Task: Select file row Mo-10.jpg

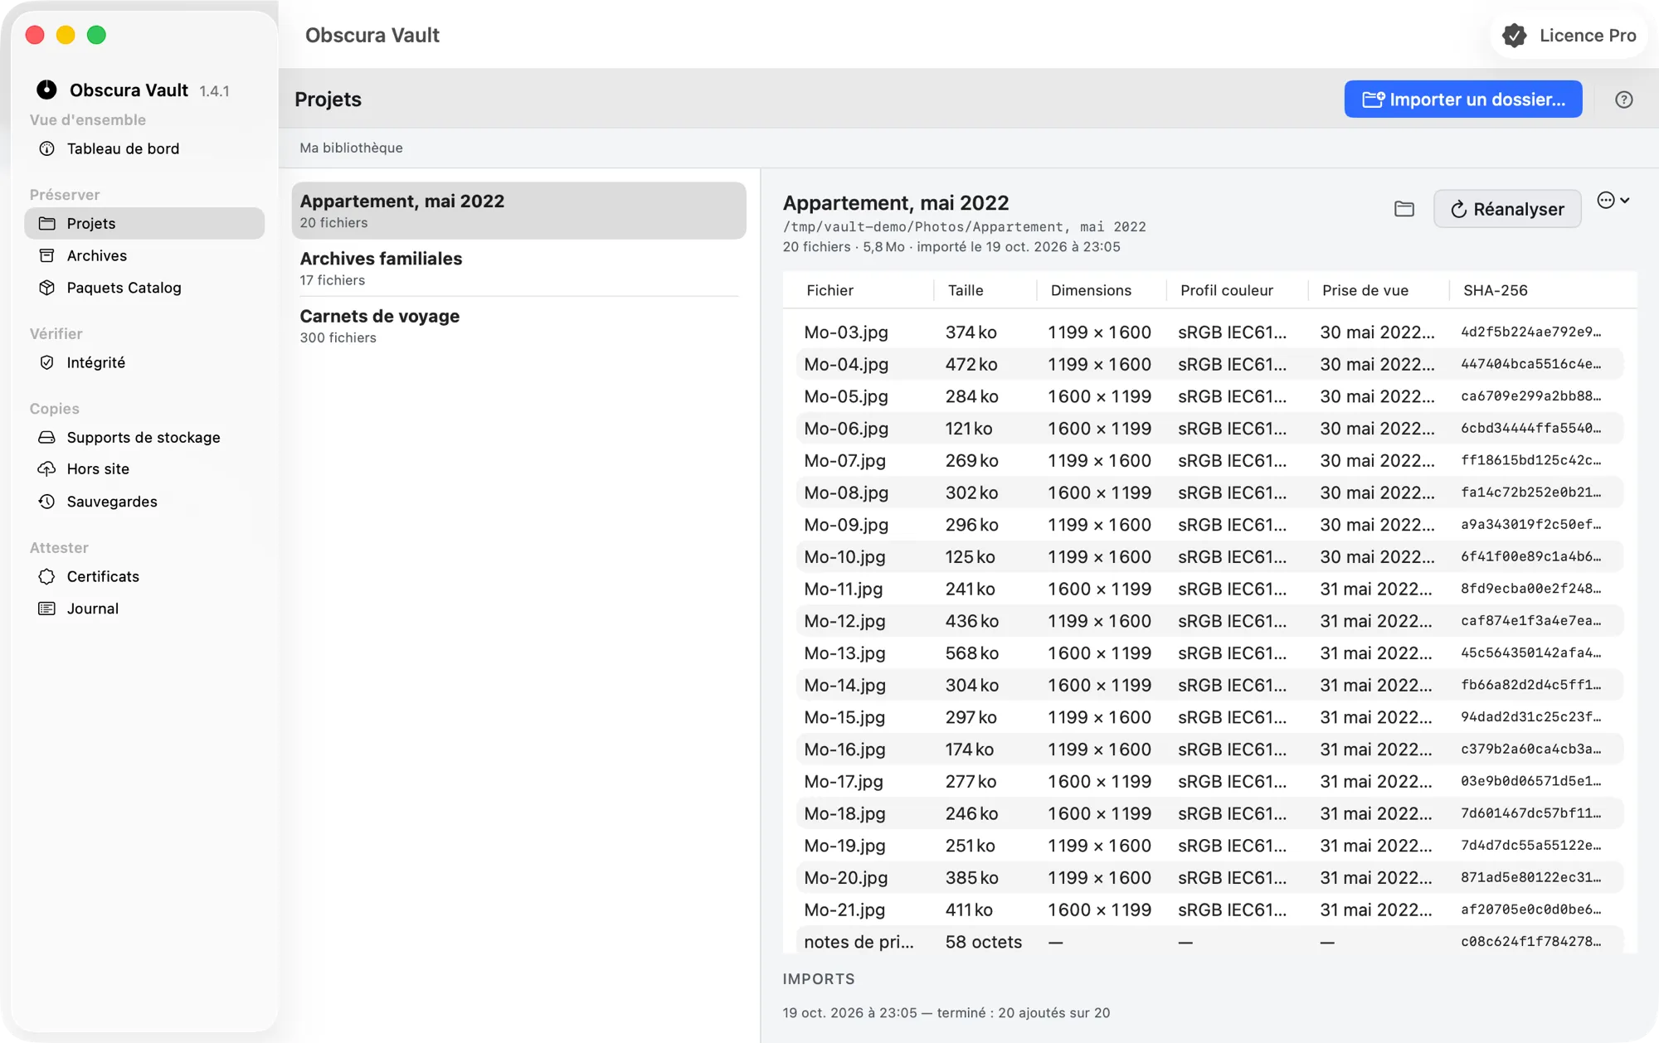Action: point(1209,557)
